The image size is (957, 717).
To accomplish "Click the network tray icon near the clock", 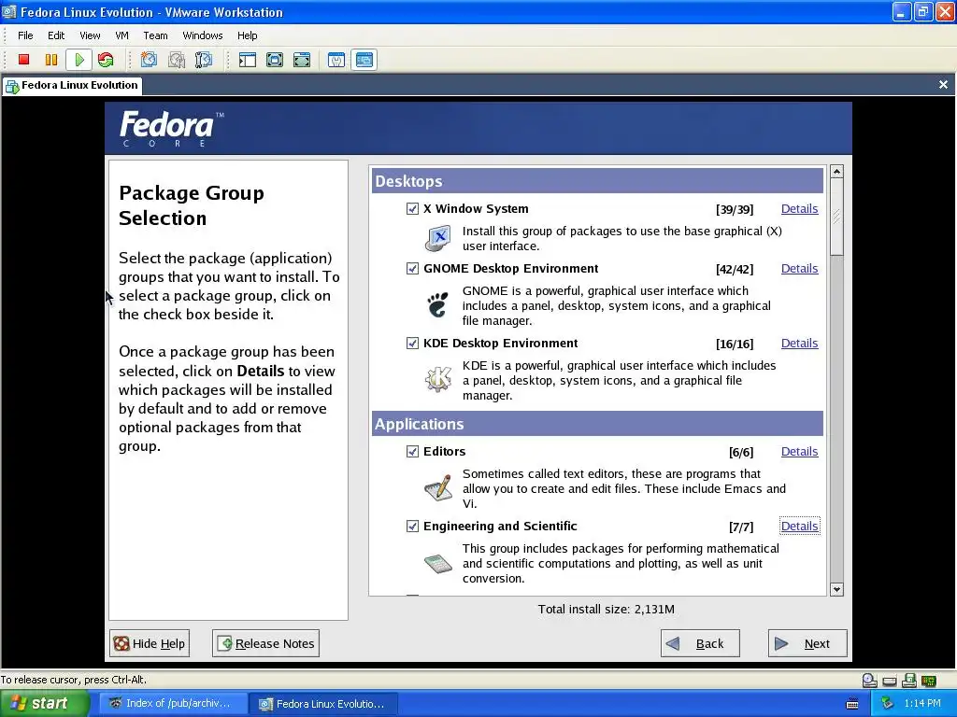I will (x=888, y=704).
